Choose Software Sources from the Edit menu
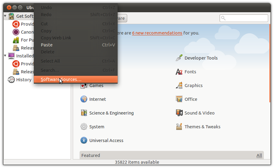This screenshot has height=168, width=274. coord(76,79)
